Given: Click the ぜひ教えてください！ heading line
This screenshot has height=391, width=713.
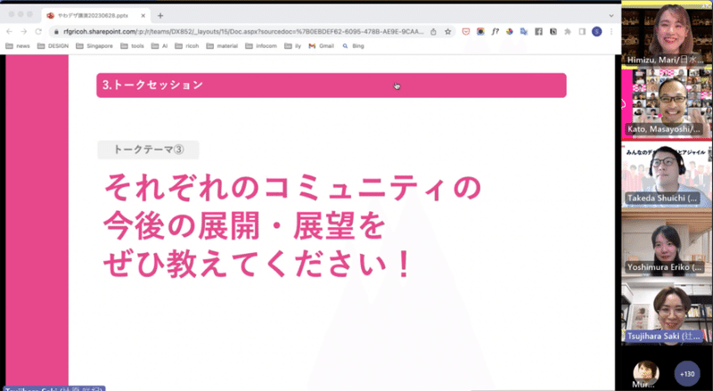Looking at the screenshot, I should click(x=258, y=265).
